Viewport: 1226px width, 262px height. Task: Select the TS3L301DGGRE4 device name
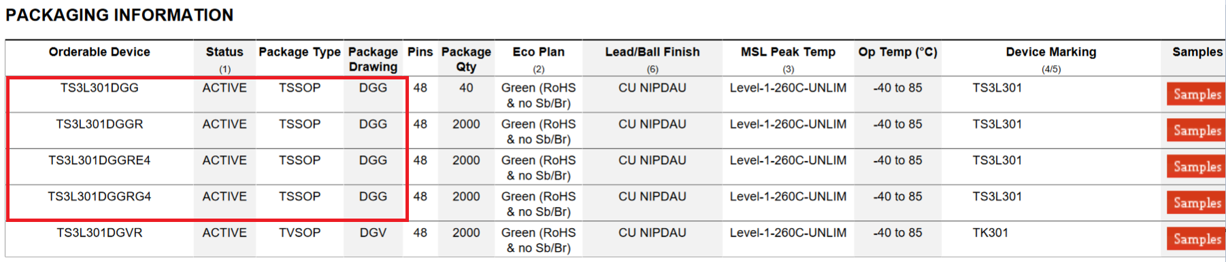(99, 160)
